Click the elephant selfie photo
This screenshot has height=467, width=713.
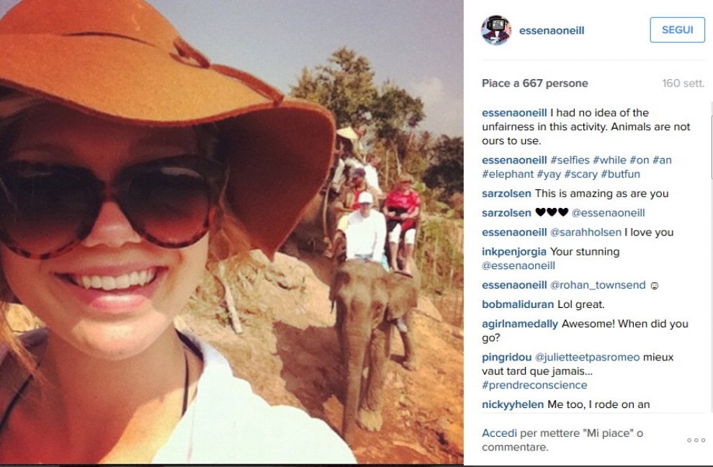[231, 232]
